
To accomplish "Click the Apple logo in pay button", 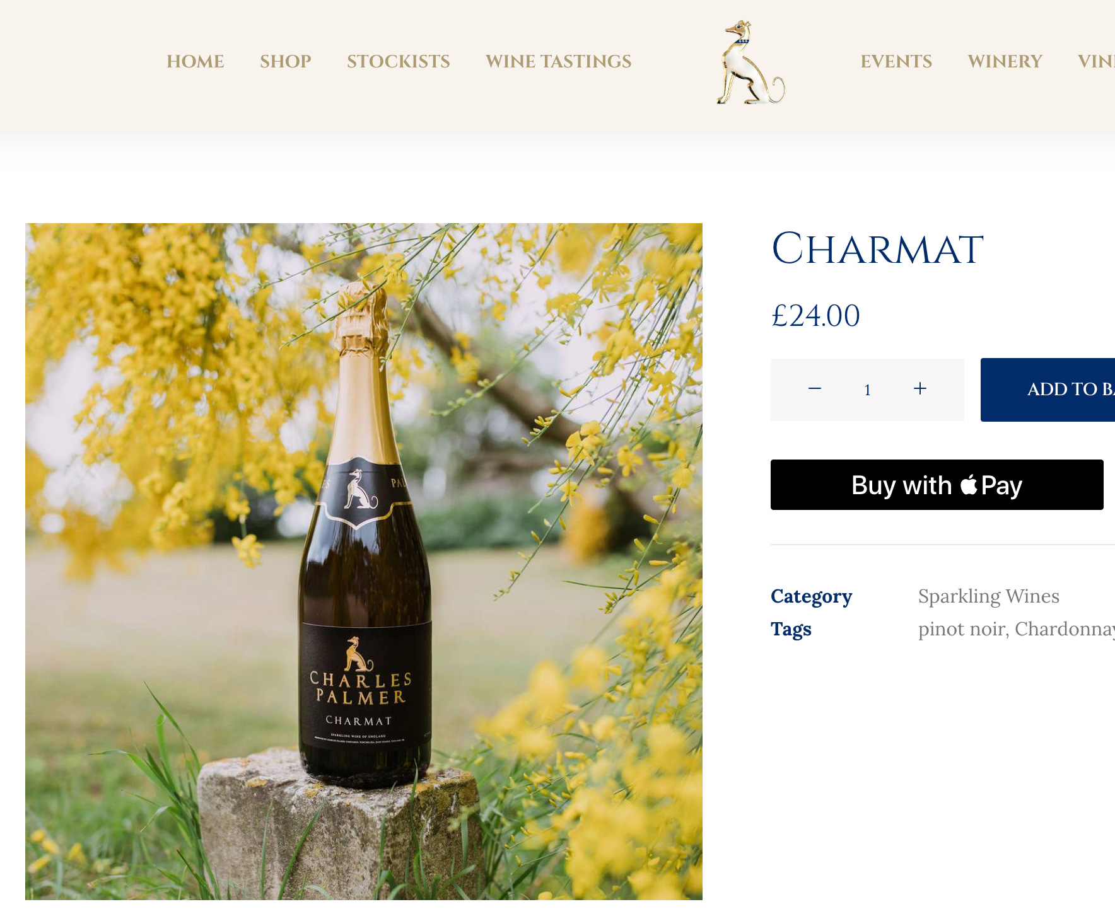I will (969, 485).
